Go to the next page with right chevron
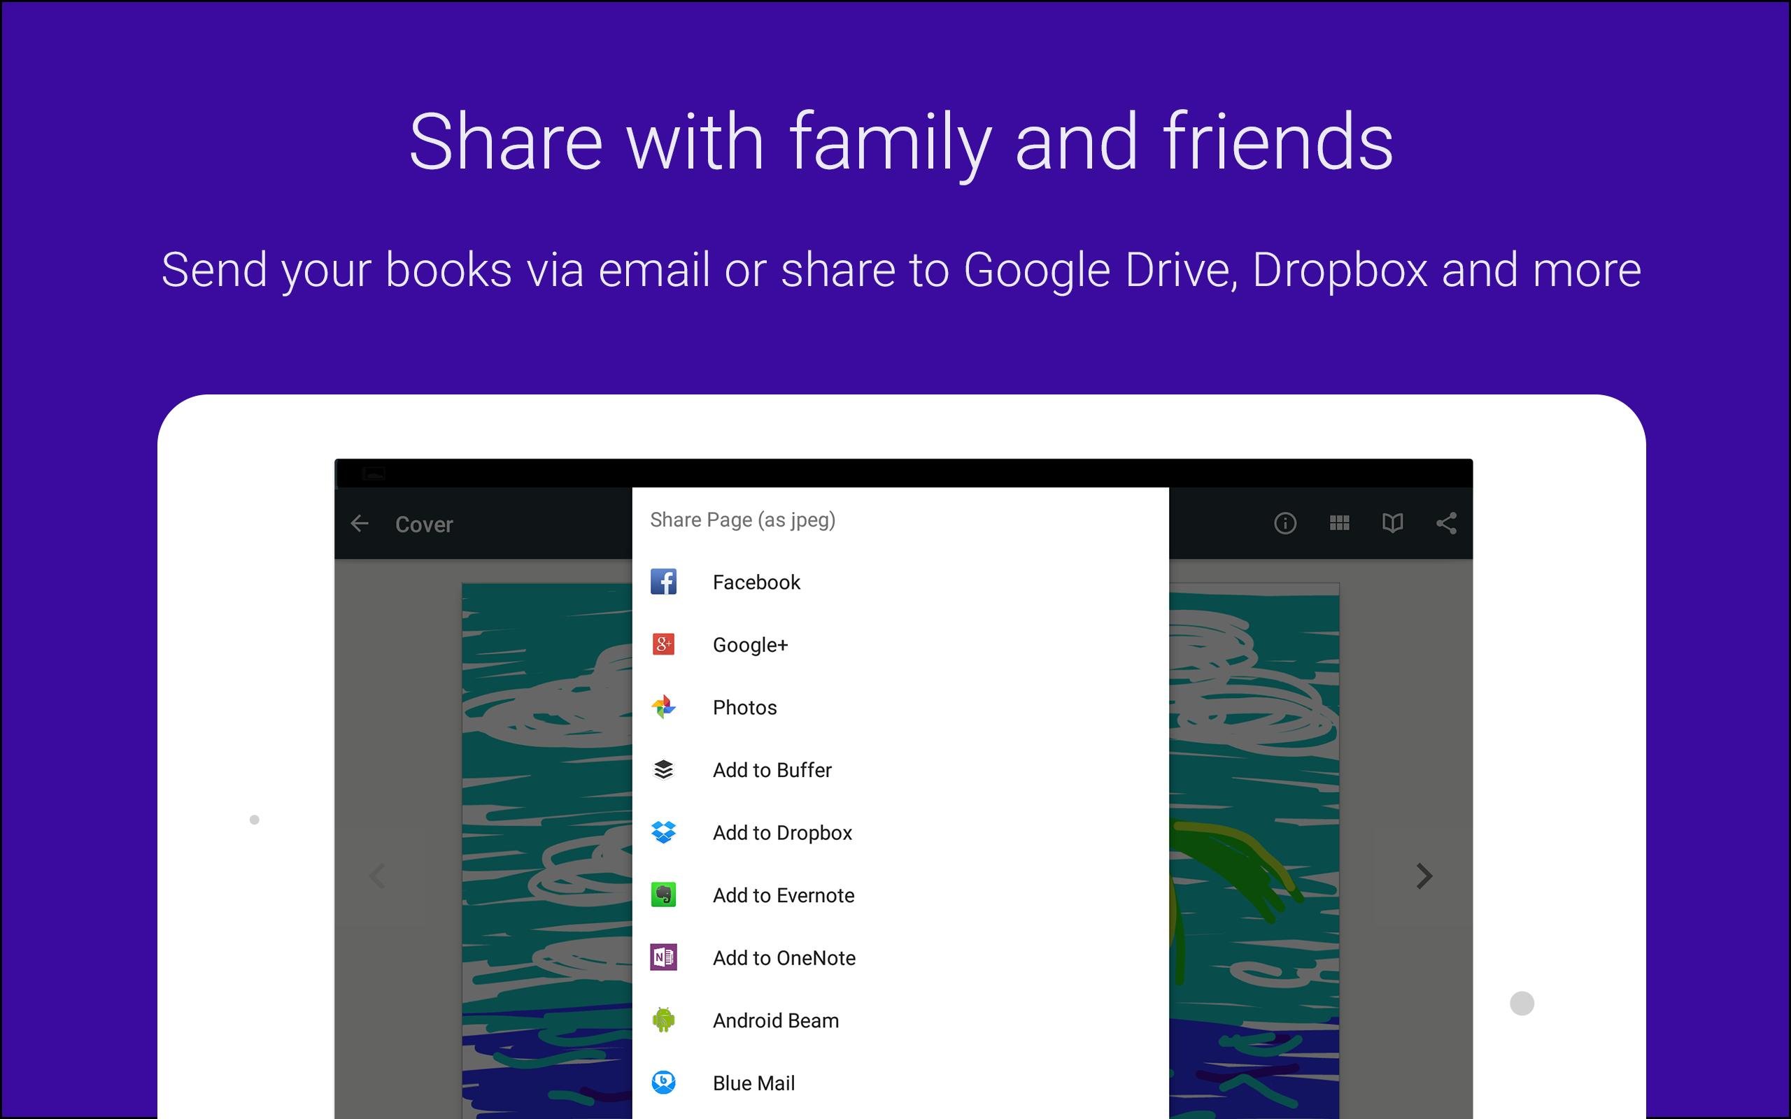The image size is (1791, 1119). (1424, 876)
